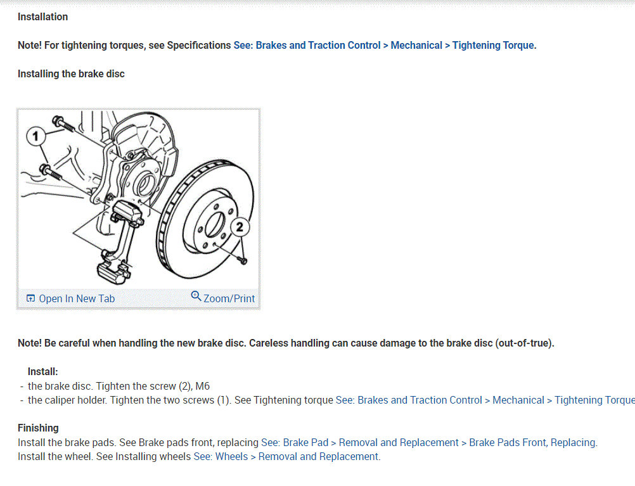
Task: Open Tightening Torque link beside caliper holder step
Action: coord(485,400)
